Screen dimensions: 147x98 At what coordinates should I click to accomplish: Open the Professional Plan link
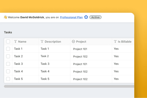click(71, 17)
